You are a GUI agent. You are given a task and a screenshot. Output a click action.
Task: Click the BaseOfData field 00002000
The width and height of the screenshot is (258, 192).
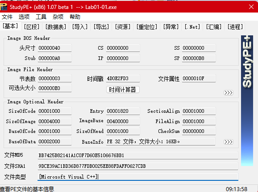pos(54,141)
